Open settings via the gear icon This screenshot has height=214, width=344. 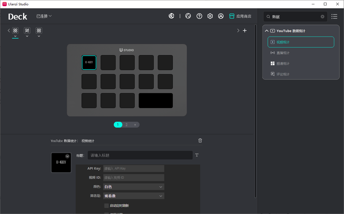coord(210,16)
